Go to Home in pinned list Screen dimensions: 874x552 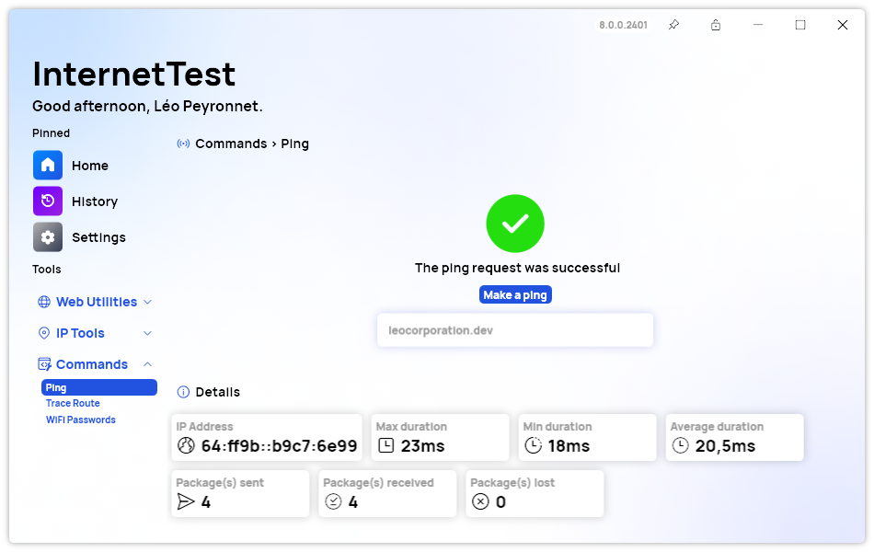(x=90, y=166)
